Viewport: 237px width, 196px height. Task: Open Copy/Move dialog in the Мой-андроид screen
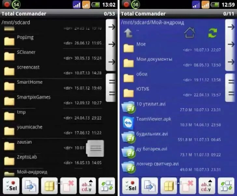click(x=150, y=186)
